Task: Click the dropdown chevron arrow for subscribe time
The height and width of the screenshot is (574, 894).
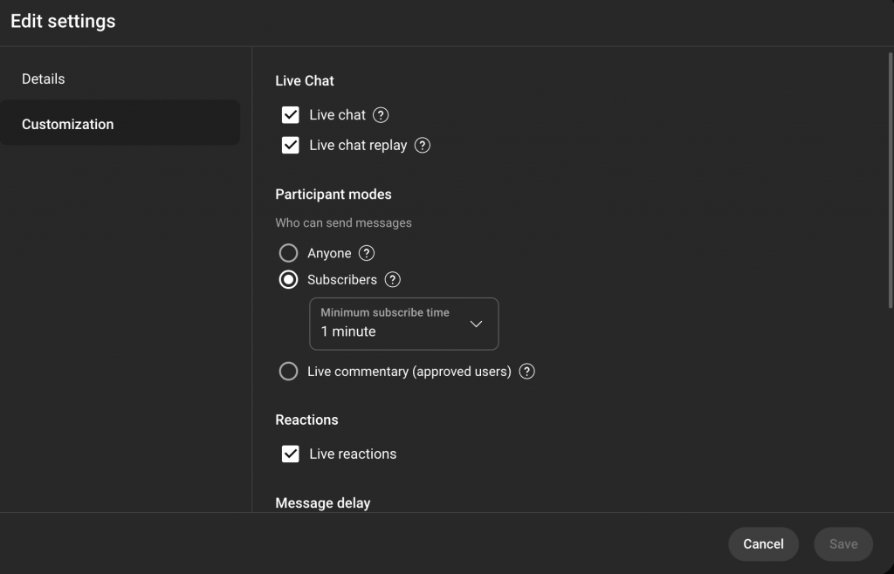Action: 476,324
